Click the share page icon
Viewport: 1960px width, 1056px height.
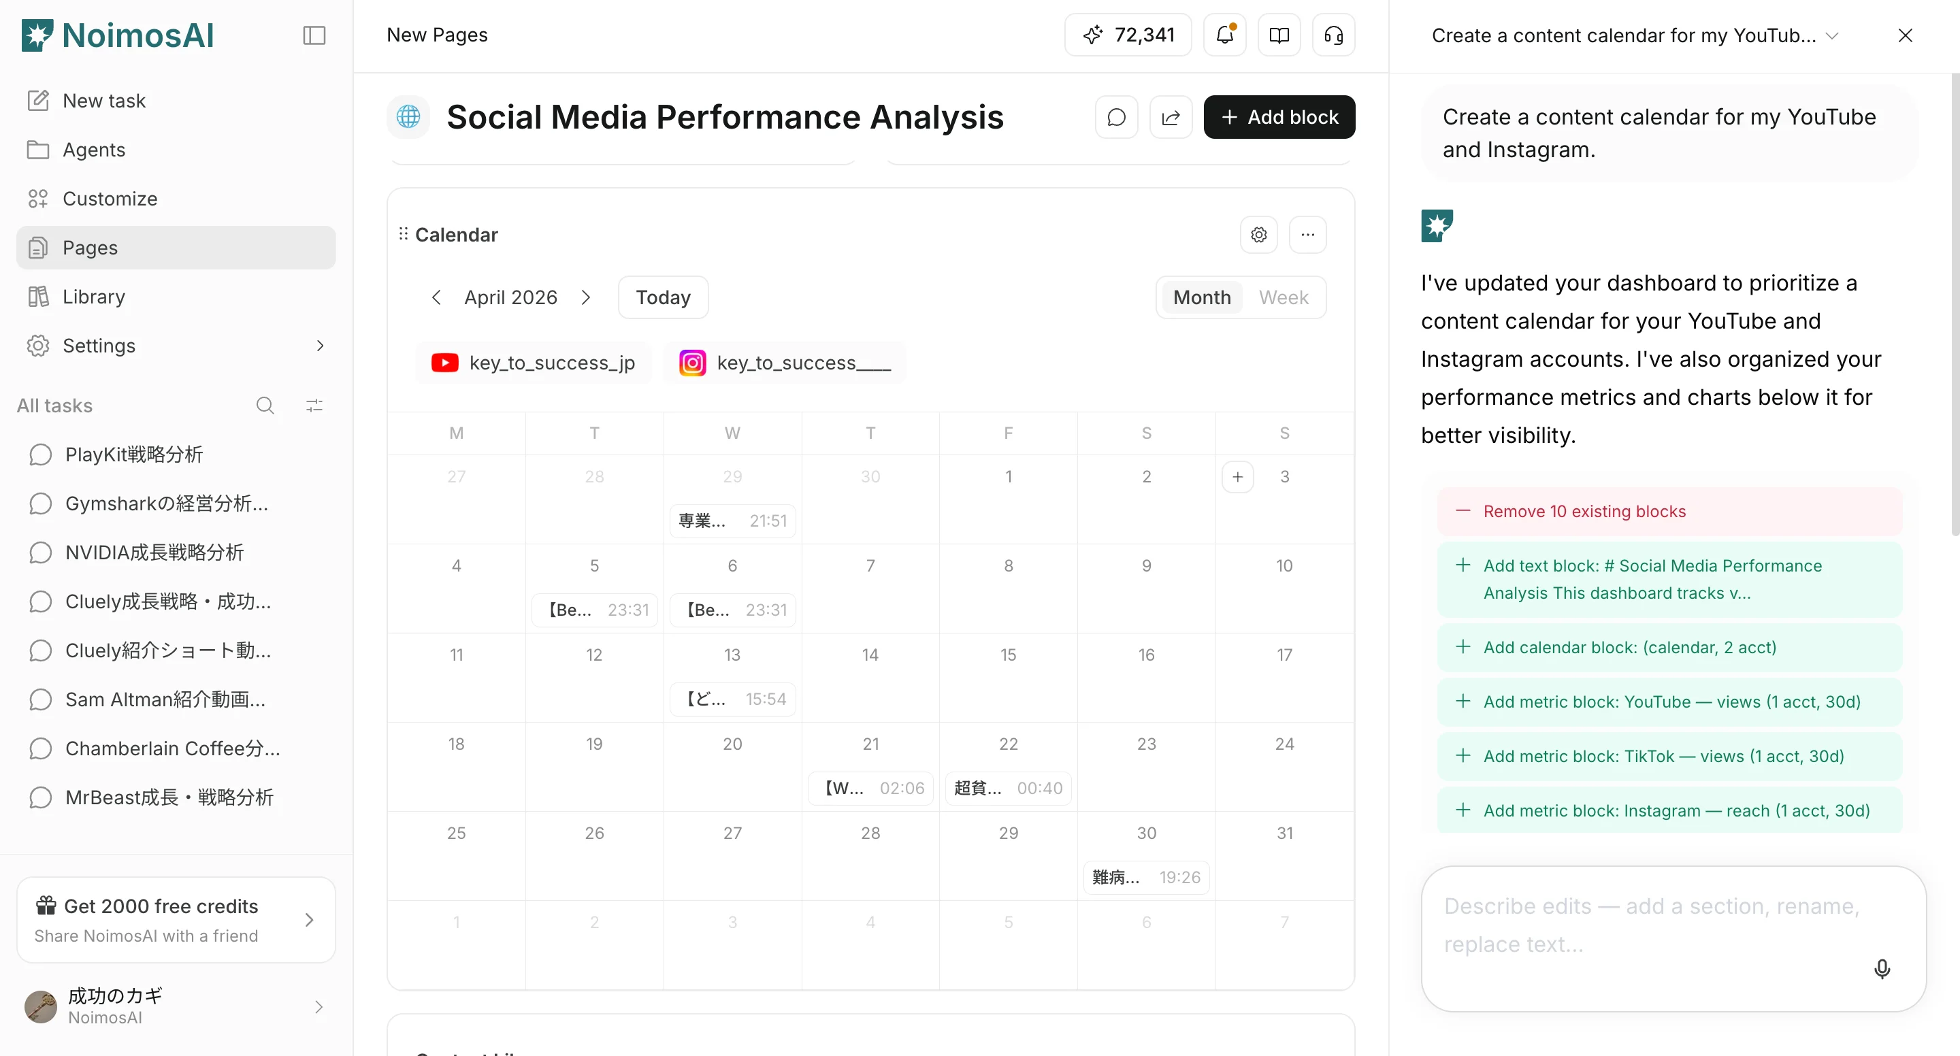click(x=1171, y=117)
